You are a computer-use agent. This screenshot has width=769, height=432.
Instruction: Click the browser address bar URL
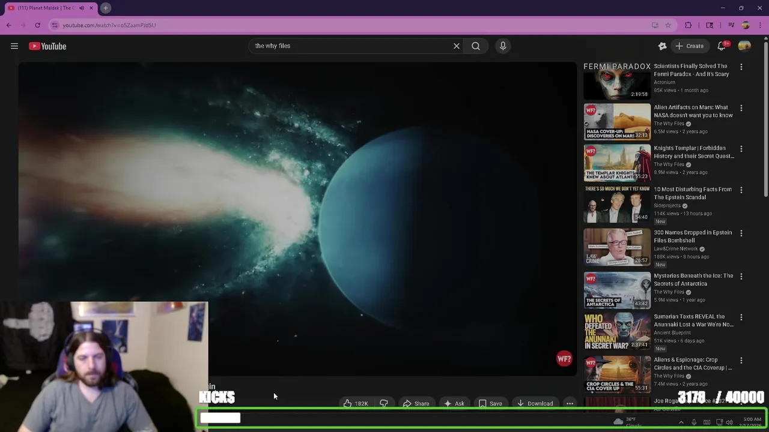[109, 25]
